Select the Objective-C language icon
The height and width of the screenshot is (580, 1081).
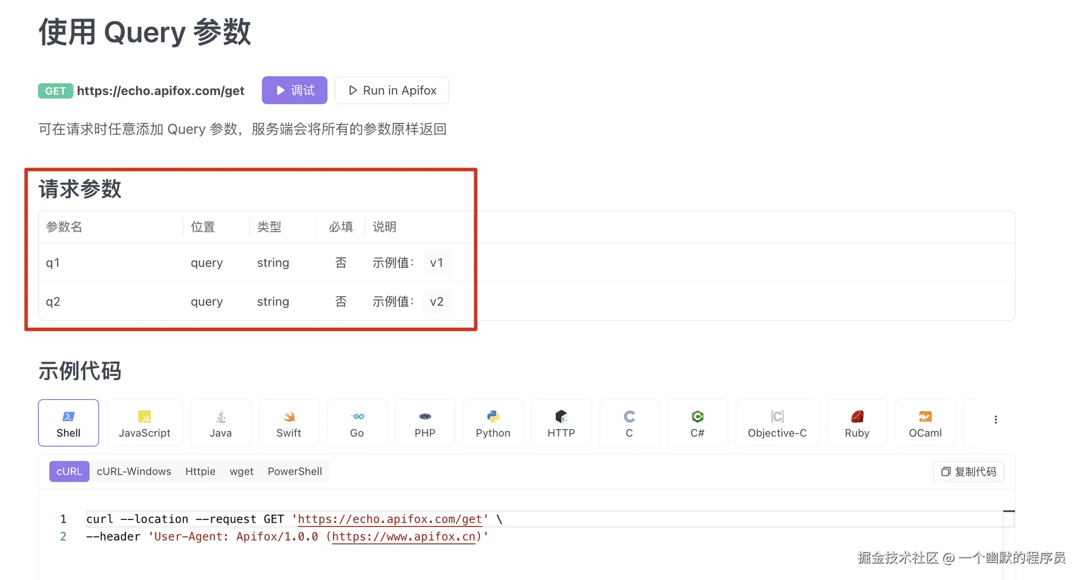click(x=777, y=423)
